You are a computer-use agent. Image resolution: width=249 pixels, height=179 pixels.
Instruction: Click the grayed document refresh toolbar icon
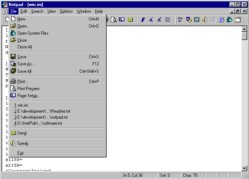213,20
